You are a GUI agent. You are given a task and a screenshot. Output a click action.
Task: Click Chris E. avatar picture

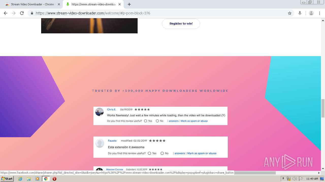click(x=99, y=112)
